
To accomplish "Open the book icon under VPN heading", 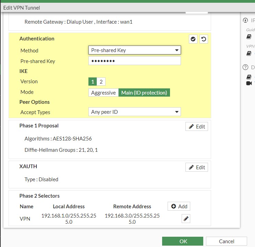I will [x=249, y=53].
